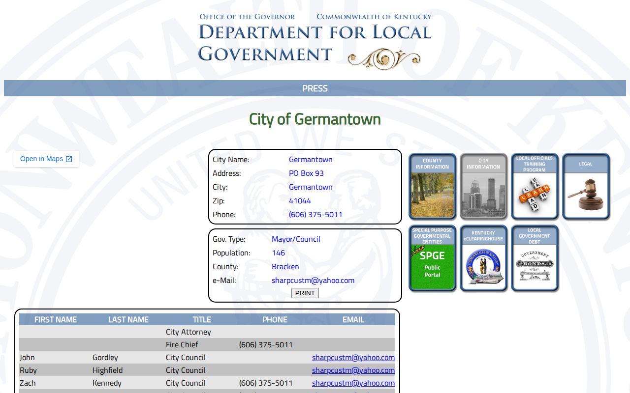Open the Kentucky eClearinghouse tile
Image resolution: width=630 pixels, height=393 pixels.
[x=483, y=258]
